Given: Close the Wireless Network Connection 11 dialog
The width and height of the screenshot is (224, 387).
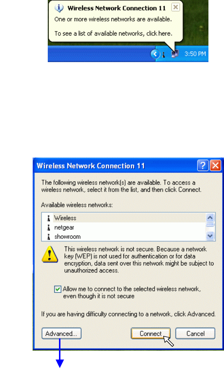Looking at the screenshot, I should coord(215,165).
